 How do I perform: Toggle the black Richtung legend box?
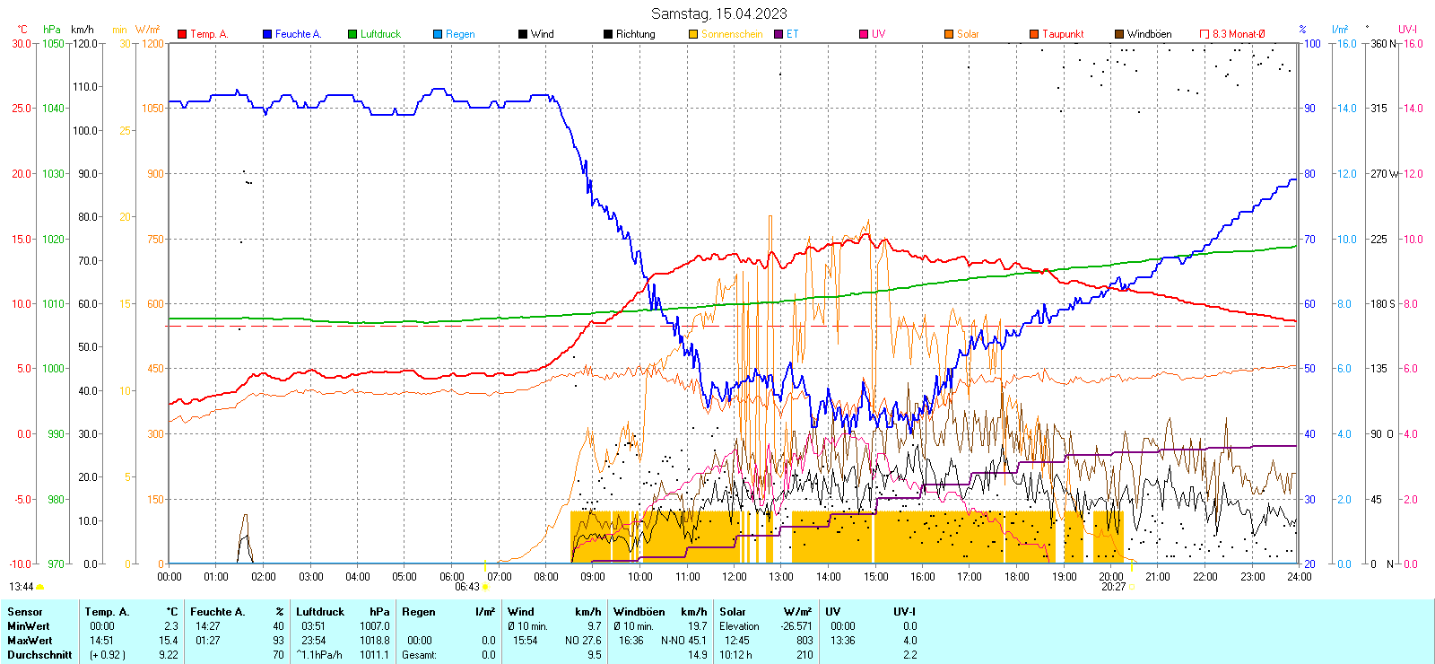608,34
